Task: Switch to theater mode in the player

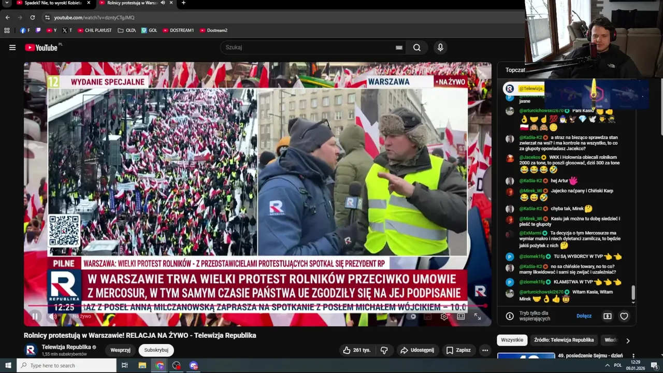Action: pyautogui.click(x=461, y=317)
